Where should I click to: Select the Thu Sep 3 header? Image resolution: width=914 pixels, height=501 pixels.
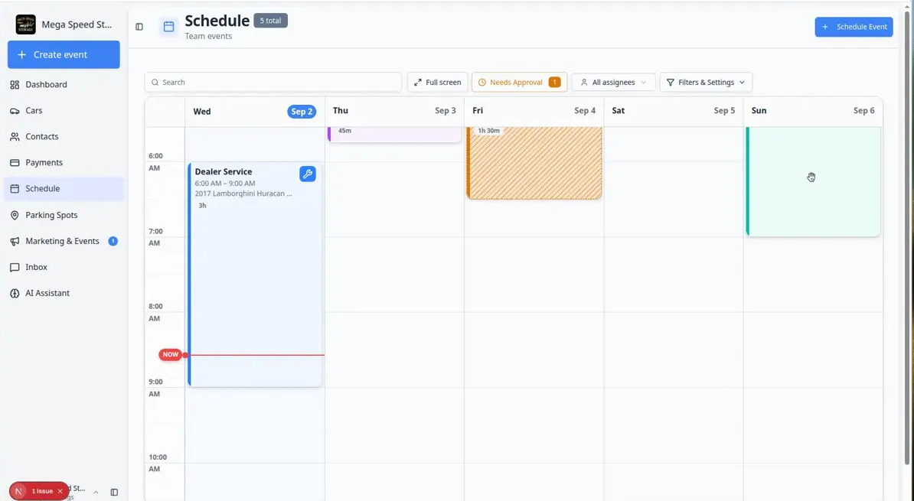(x=394, y=111)
